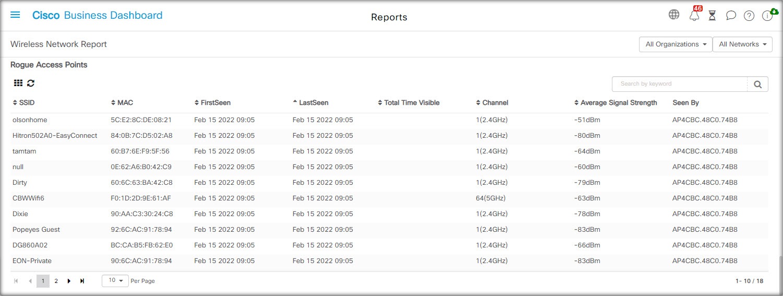This screenshot has width=783, height=296.
Task: Click the Search by keyword field
Action: [x=680, y=84]
